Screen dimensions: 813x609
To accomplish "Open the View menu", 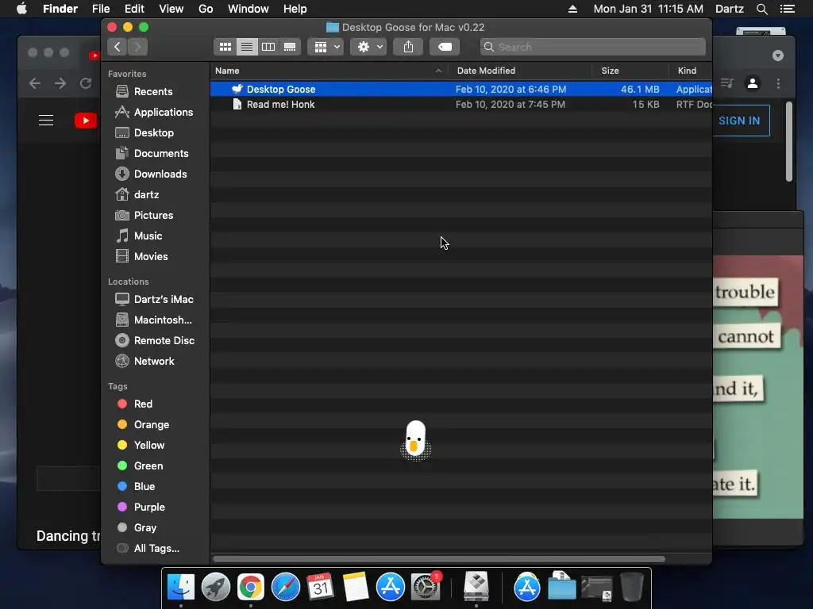I will (171, 9).
